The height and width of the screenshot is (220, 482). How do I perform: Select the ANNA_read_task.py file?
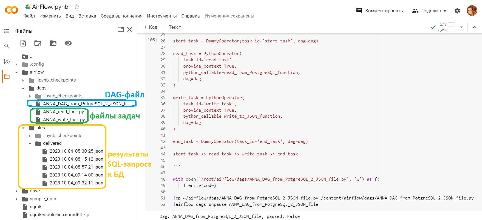tap(63, 112)
